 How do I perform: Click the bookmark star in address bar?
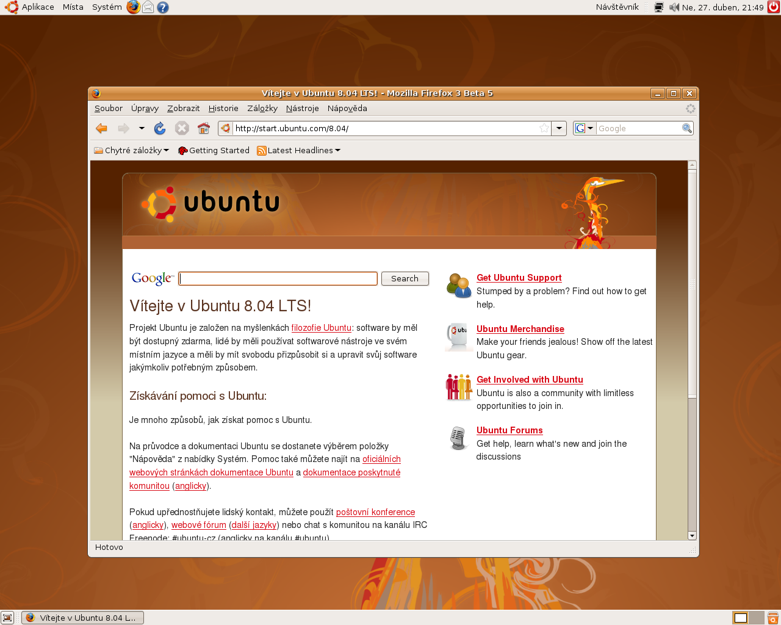544,128
